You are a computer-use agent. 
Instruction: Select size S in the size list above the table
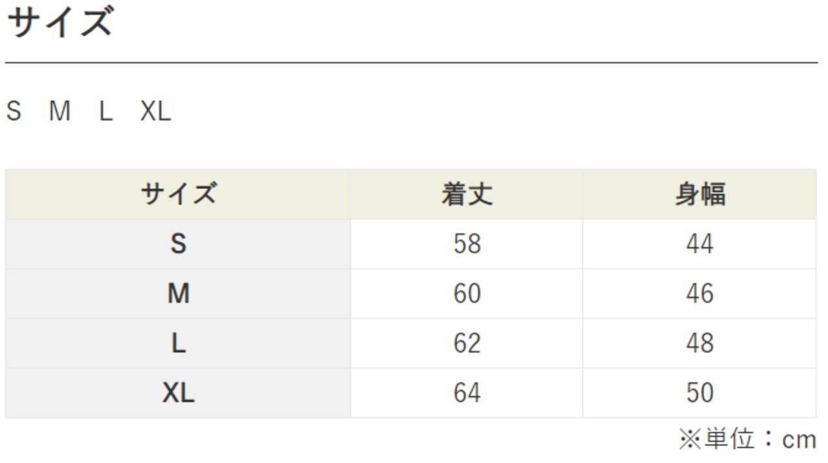pos(14,111)
